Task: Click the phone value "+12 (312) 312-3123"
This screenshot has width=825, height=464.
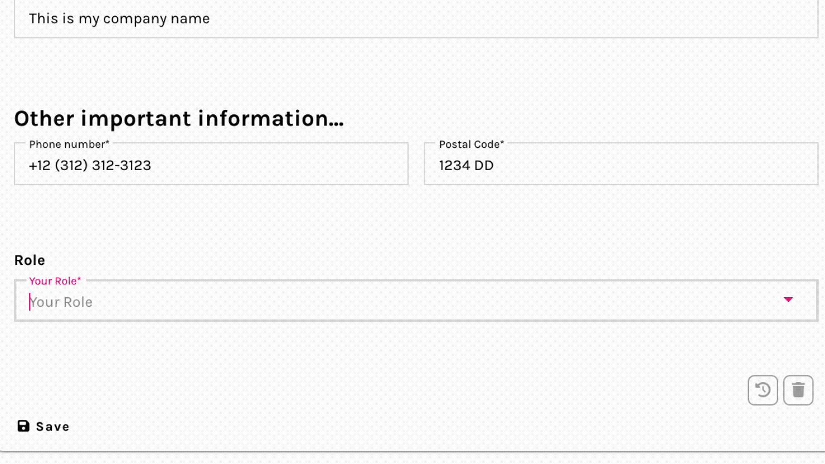Action: click(x=90, y=165)
